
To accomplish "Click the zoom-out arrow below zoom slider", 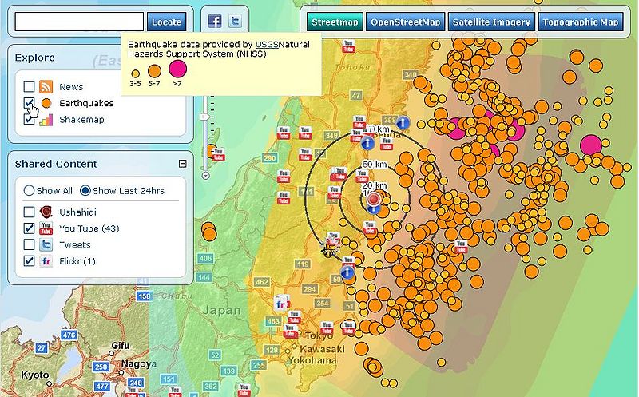I will click(205, 176).
